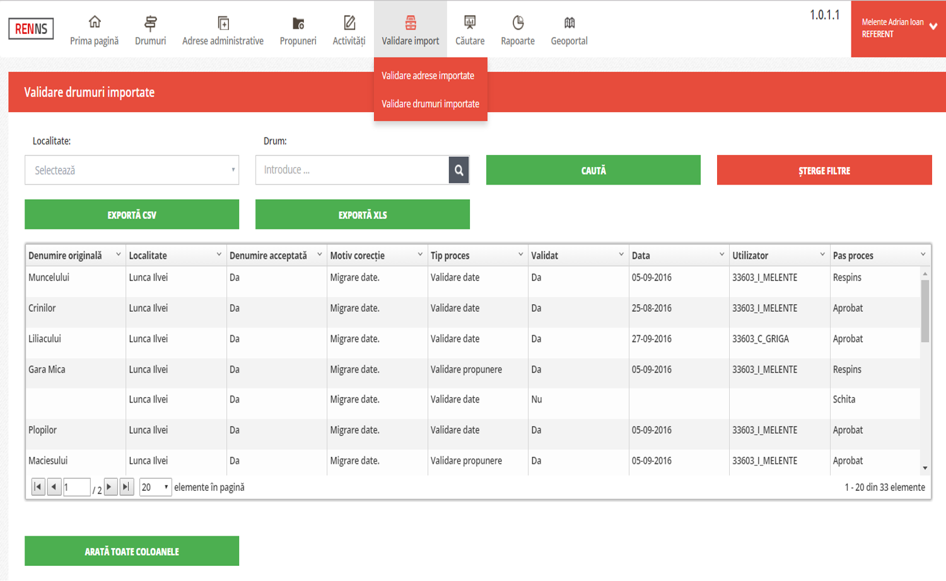Jump to last page of table
946x581 pixels.
(127, 486)
